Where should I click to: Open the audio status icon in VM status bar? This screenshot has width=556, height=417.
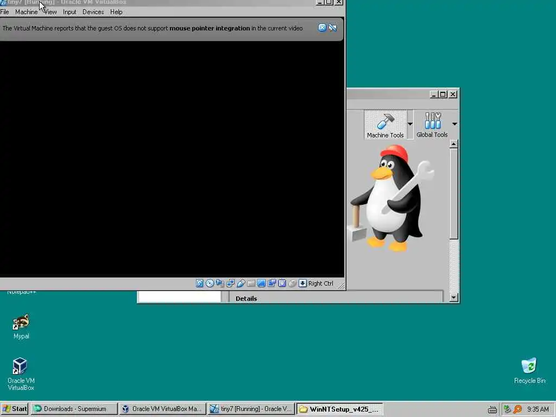tap(220, 283)
